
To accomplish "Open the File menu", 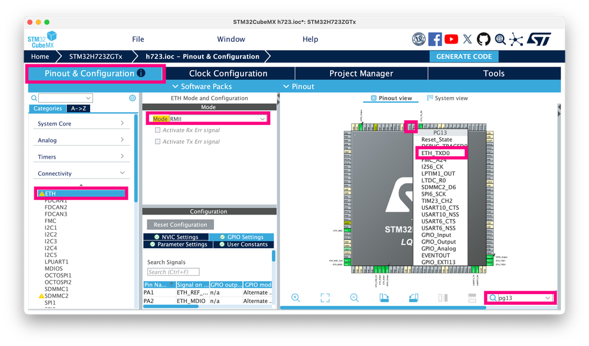I will click(138, 39).
